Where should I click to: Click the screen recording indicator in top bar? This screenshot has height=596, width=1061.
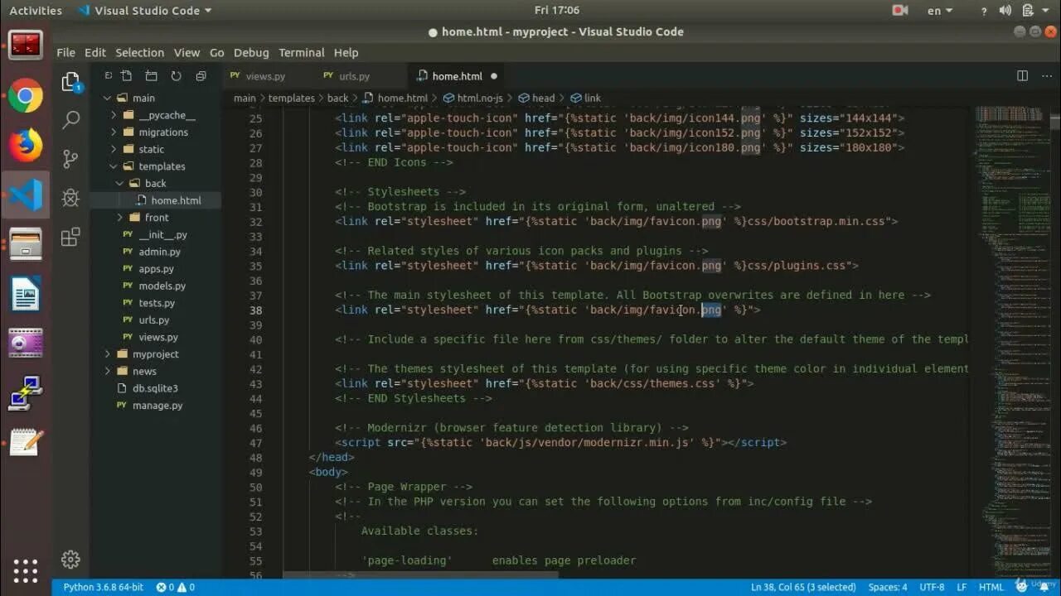click(x=900, y=11)
